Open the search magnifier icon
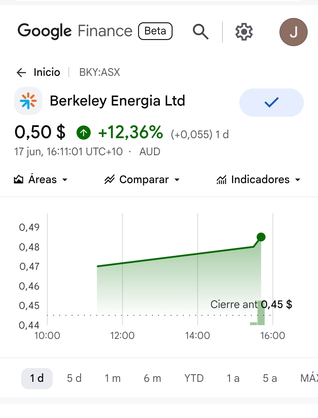 (201, 32)
